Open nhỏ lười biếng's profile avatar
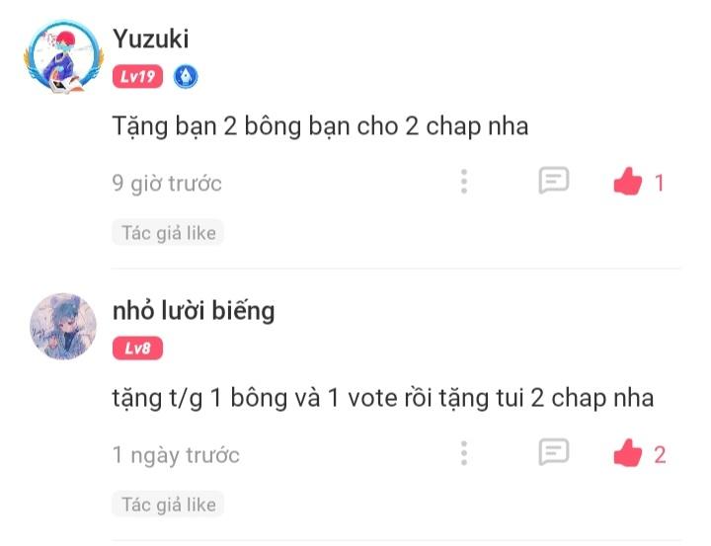Image resolution: width=711 pixels, height=546 pixels. pyautogui.click(x=63, y=327)
